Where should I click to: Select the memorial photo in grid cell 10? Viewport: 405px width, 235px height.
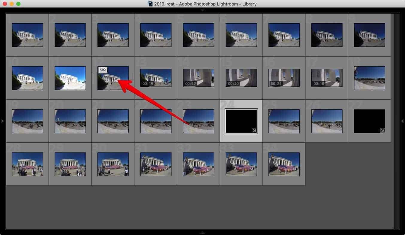(x=28, y=78)
